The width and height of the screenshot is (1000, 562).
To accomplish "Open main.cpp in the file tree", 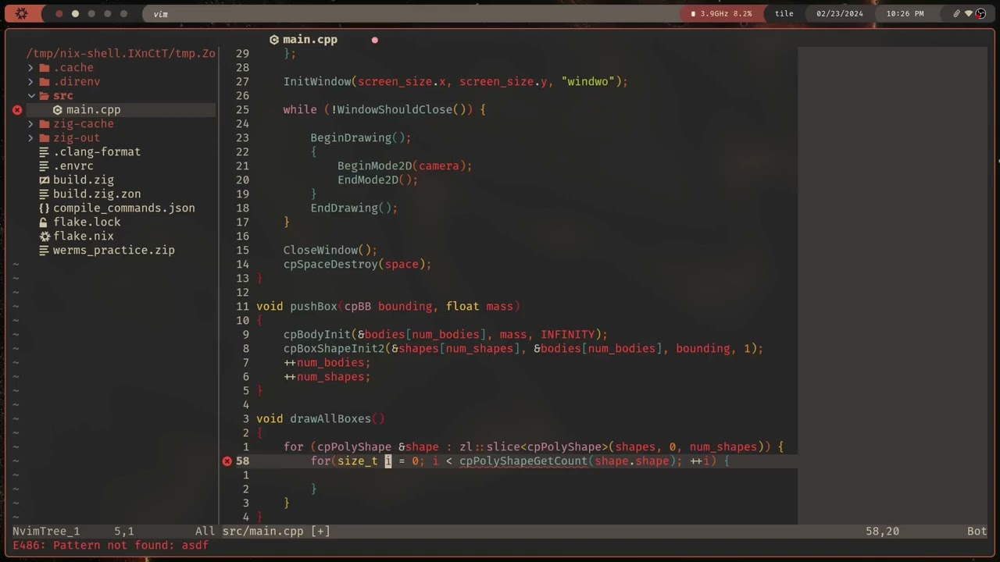I will tap(93, 110).
